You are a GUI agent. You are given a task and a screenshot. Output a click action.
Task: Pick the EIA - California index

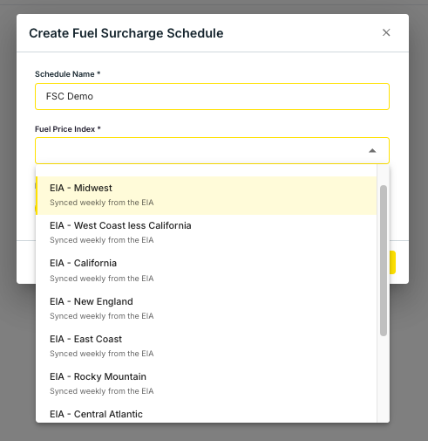pos(206,271)
